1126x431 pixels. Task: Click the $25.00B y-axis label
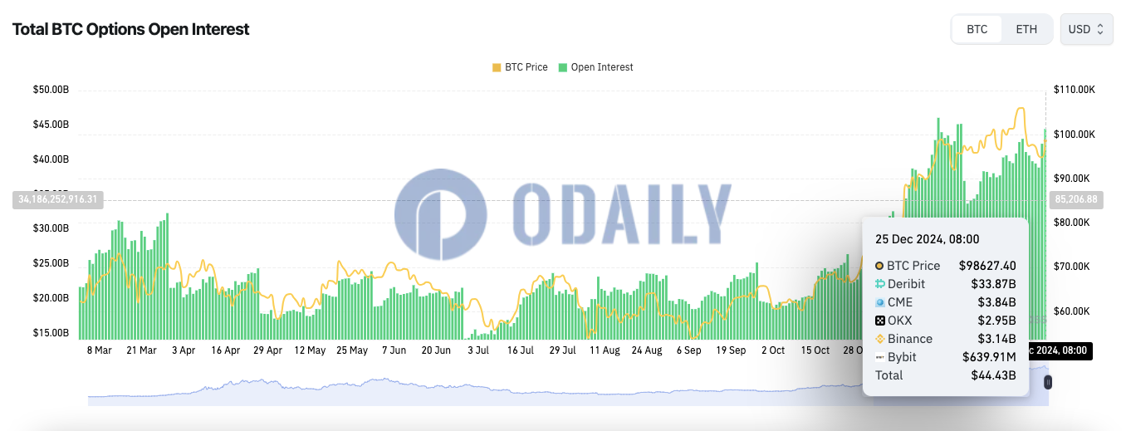[51, 263]
